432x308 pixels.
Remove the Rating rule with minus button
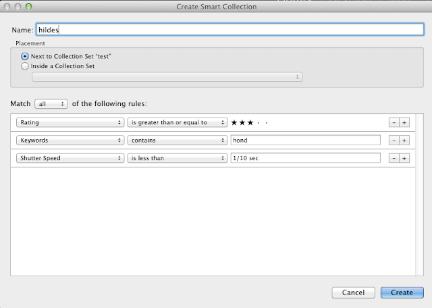click(394, 123)
